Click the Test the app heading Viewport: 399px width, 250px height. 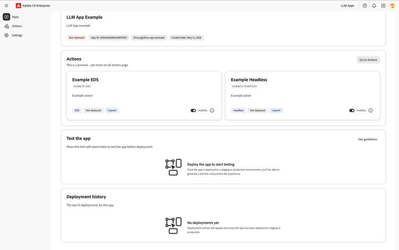(x=78, y=138)
